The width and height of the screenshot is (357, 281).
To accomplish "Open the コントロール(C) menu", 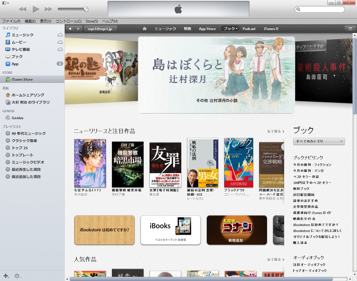I will [69, 21].
